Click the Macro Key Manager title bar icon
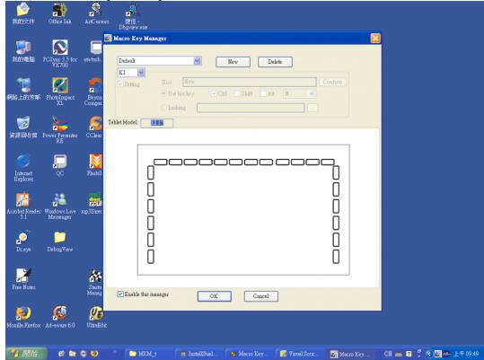The image size is (484, 360). [x=108, y=39]
